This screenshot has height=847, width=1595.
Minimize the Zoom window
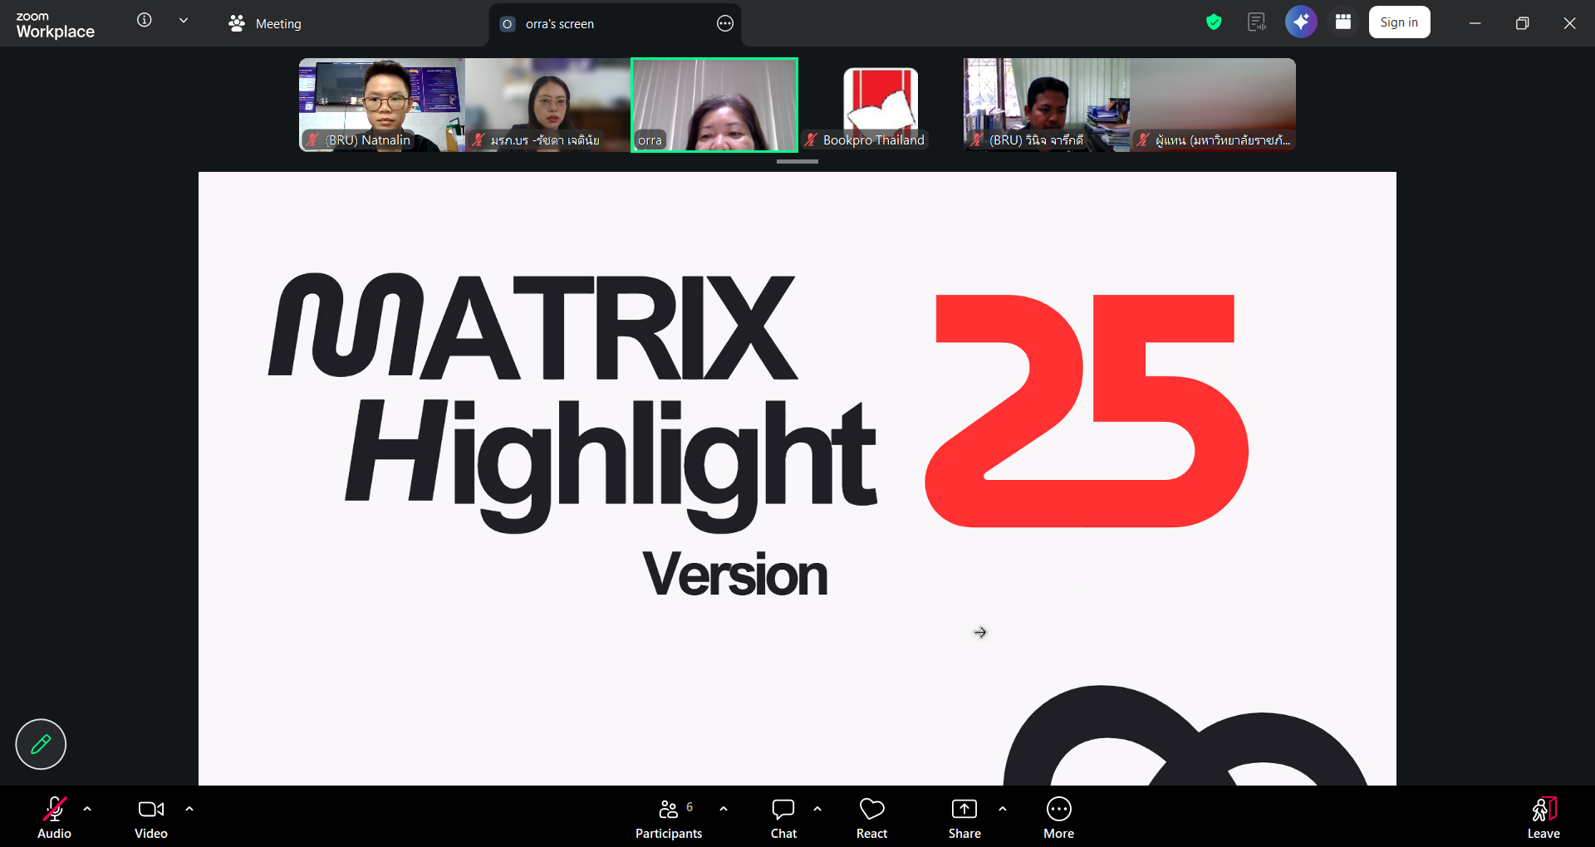pyautogui.click(x=1475, y=23)
